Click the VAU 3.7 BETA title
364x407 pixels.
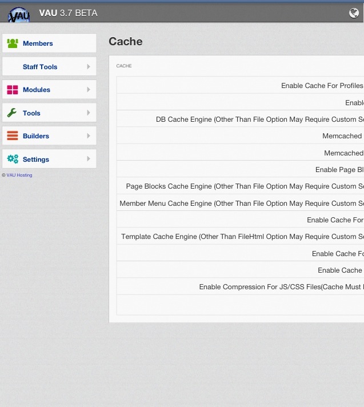click(68, 13)
